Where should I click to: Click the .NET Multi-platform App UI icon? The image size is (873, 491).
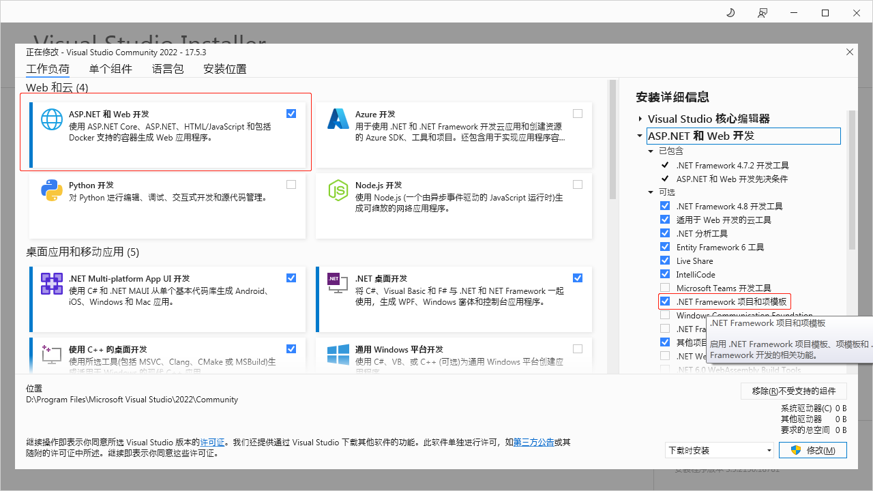[52, 283]
